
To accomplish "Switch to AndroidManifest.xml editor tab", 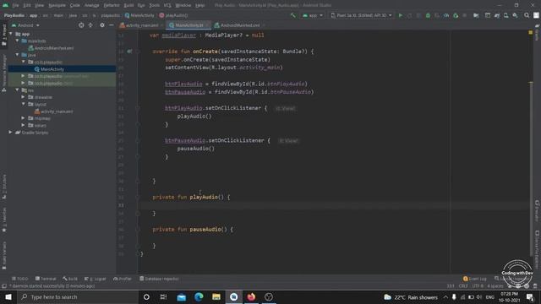I will click(x=239, y=25).
